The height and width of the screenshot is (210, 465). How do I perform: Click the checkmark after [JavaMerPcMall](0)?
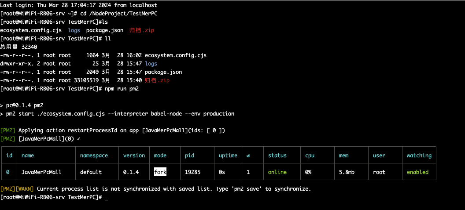(78, 139)
